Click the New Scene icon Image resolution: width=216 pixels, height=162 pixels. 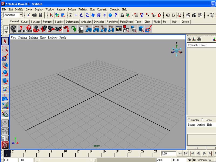point(29,15)
